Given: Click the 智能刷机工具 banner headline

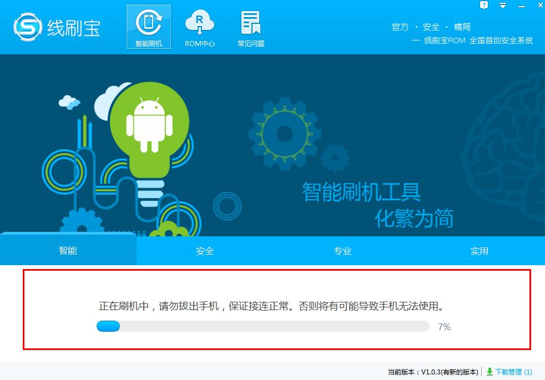Looking at the screenshot, I should point(361,192).
